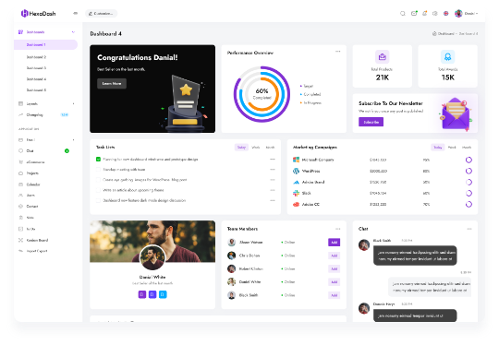499x345 pixels.
Task: Open the Chat card more options icon
Action: pos(469,229)
